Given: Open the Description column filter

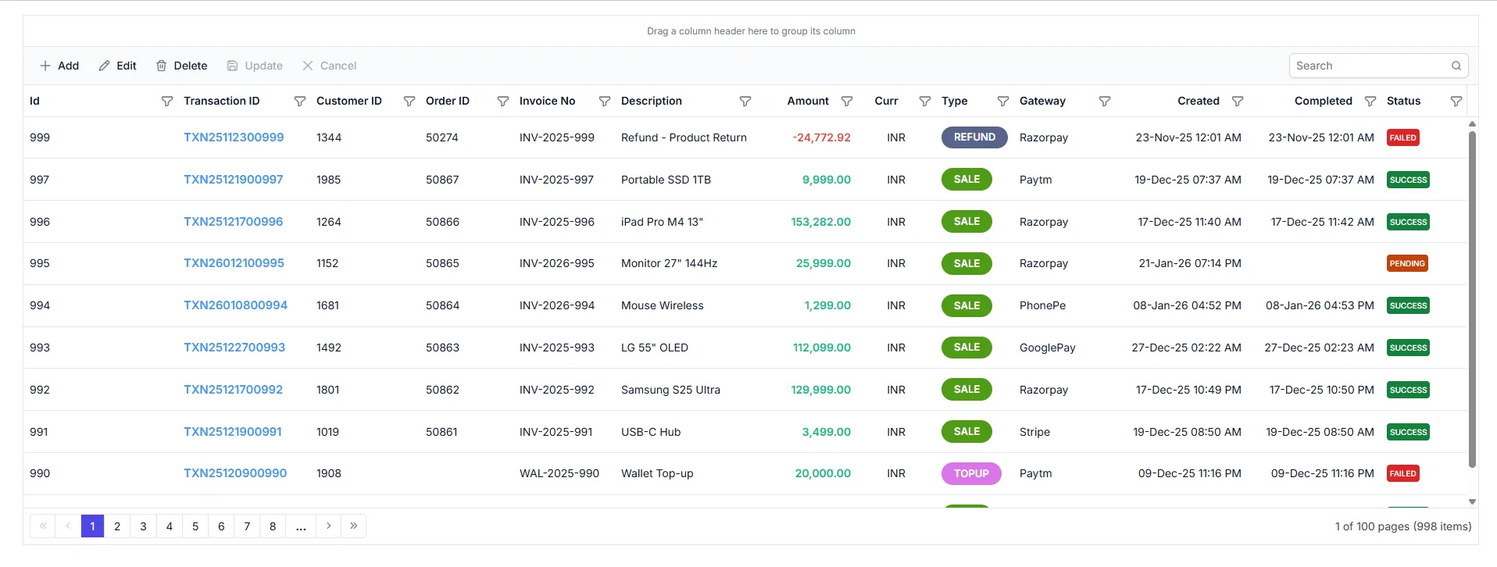Looking at the screenshot, I should pos(745,102).
